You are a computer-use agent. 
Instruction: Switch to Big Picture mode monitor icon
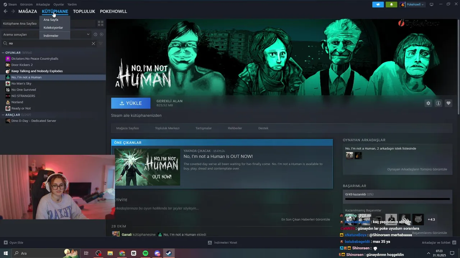pos(431,4)
